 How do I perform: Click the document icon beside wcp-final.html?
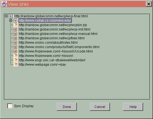11,16
